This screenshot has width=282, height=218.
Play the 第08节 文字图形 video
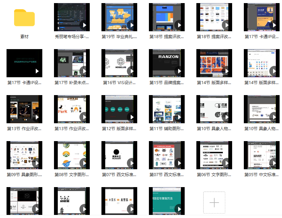(85, 162)
